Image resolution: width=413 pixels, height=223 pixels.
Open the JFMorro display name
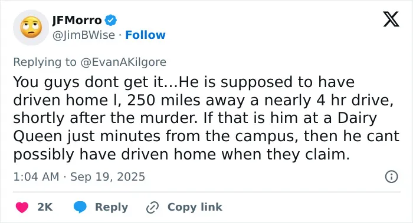click(77, 20)
